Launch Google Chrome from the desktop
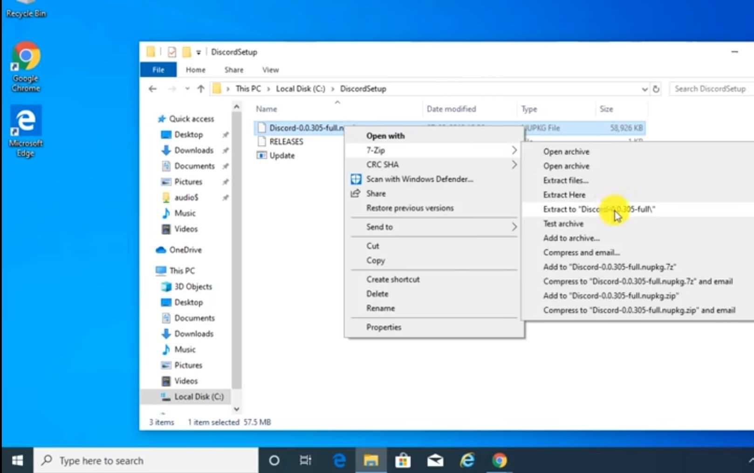The height and width of the screenshot is (473, 754). 26,67
